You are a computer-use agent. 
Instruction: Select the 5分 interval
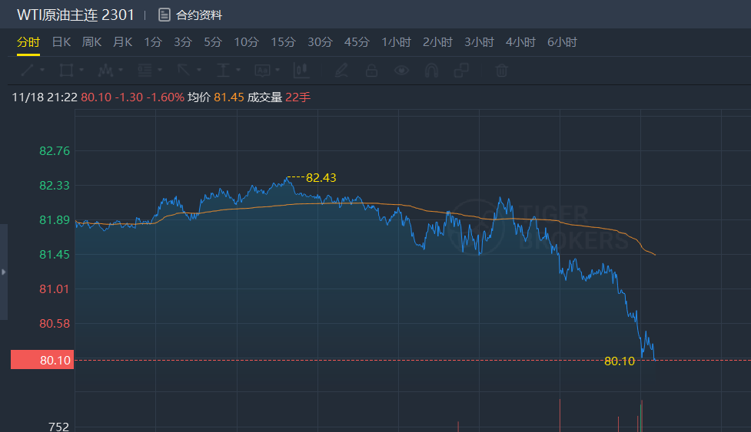point(213,42)
